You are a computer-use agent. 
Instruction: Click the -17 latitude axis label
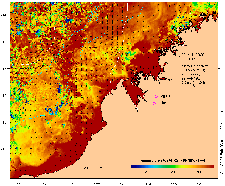click(x=3, y=95)
